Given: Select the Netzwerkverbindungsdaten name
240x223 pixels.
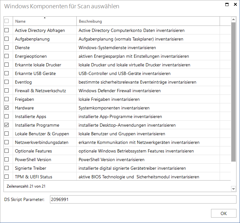Looking at the screenshot, I should tap(42, 142).
